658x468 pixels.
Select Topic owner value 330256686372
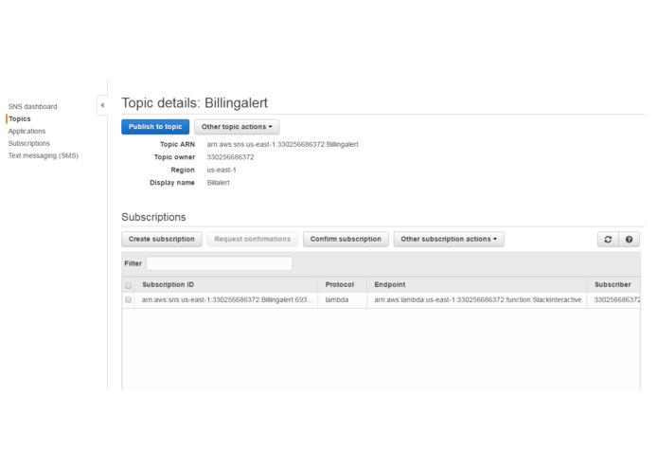tap(230, 157)
